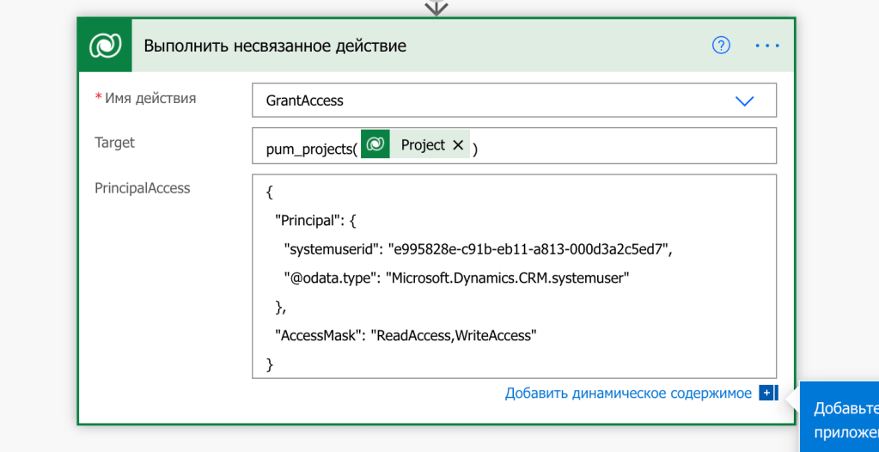This screenshot has width=879, height=452.
Task: Remove the Project token from Target
Action: pyautogui.click(x=458, y=145)
